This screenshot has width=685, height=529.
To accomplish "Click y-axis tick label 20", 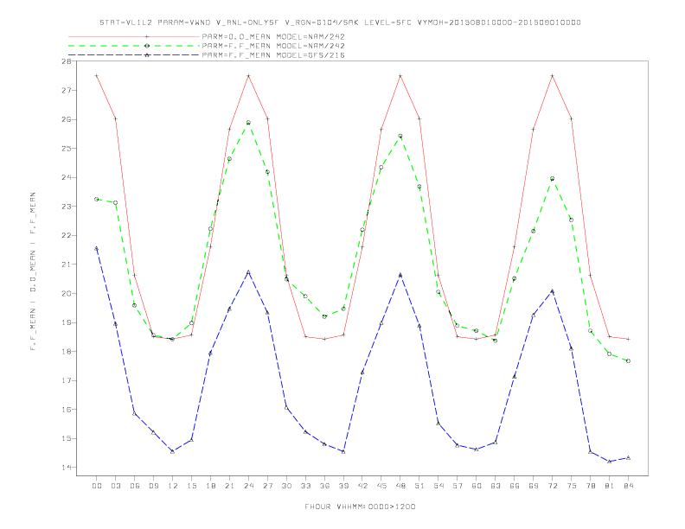I will tap(67, 294).
